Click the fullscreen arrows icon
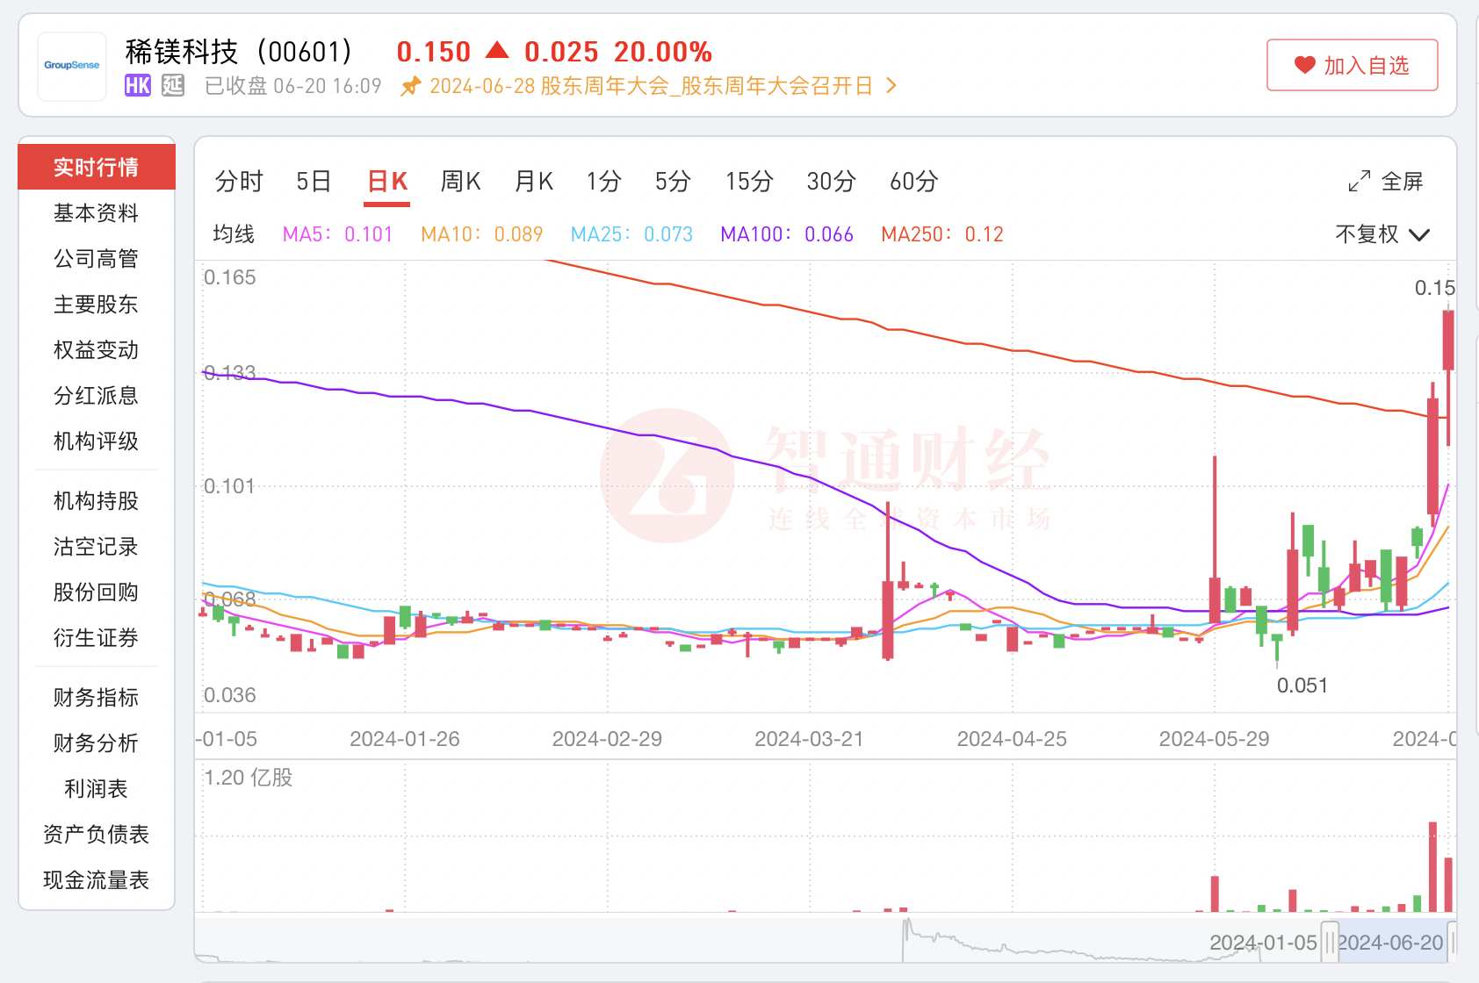 (x=1360, y=182)
